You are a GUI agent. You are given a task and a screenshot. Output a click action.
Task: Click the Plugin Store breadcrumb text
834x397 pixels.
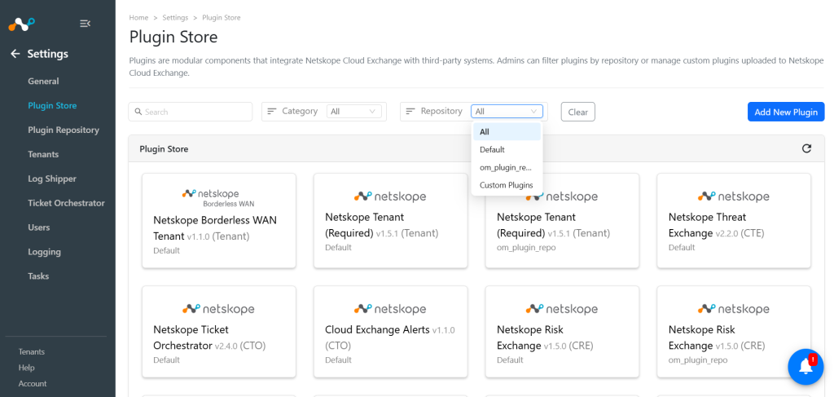click(x=222, y=18)
